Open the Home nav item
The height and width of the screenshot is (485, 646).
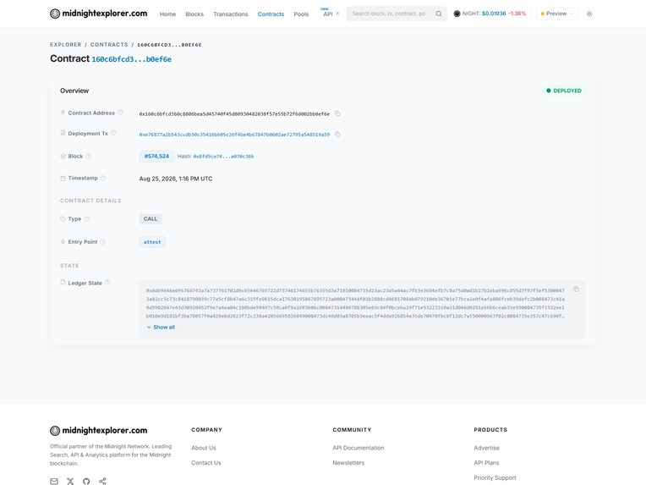(x=167, y=14)
